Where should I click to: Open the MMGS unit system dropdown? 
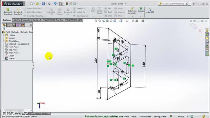187,117
